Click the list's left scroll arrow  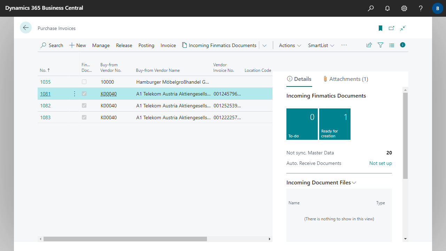pos(40,239)
